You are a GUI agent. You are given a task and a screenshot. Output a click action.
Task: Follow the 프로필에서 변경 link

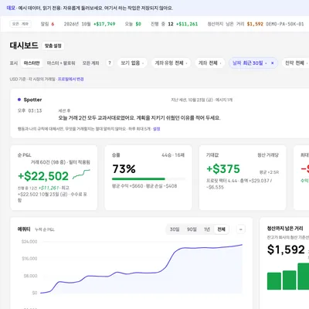tap(70, 79)
